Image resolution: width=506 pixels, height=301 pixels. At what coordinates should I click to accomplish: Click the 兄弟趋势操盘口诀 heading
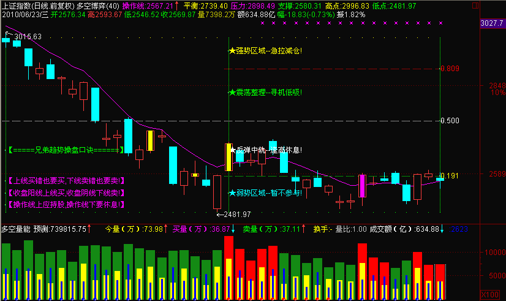pyautogui.click(x=66, y=150)
